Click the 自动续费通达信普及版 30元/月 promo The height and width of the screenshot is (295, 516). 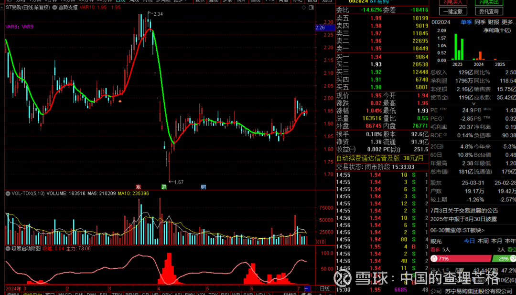(x=380, y=158)
